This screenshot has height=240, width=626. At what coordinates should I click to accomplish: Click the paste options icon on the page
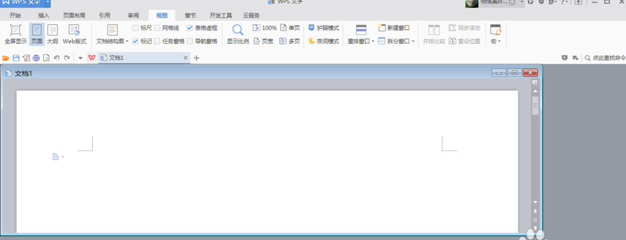(56, 157)
